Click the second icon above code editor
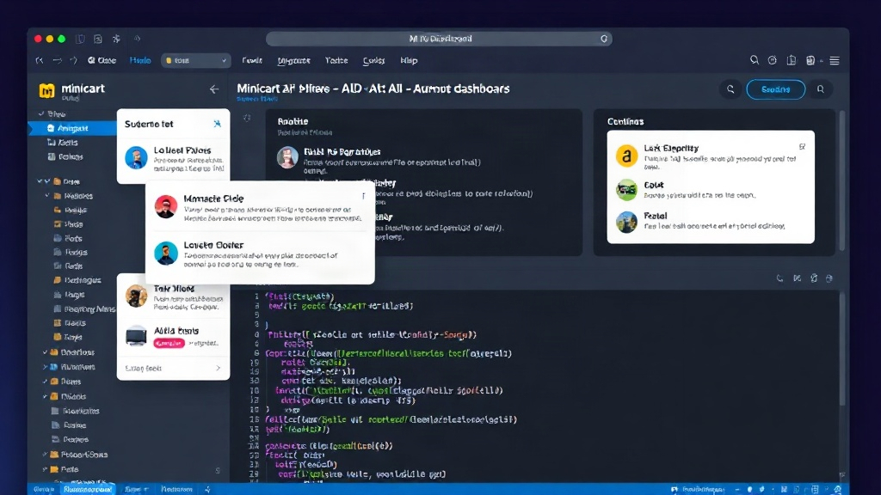881x495 pixels. click(797, 278)
